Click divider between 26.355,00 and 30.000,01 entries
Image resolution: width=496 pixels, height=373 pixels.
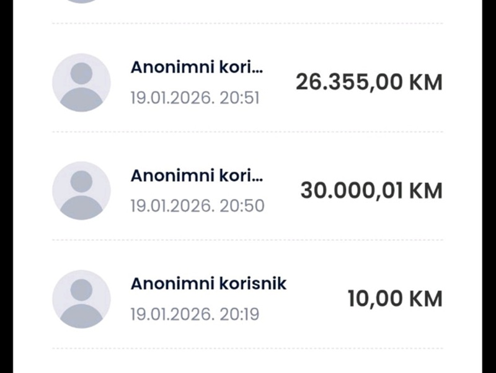[247, 132]
